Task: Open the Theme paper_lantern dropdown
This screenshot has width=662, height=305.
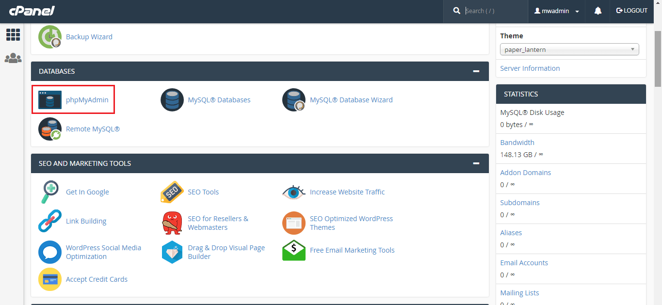Action: point(569,49)
